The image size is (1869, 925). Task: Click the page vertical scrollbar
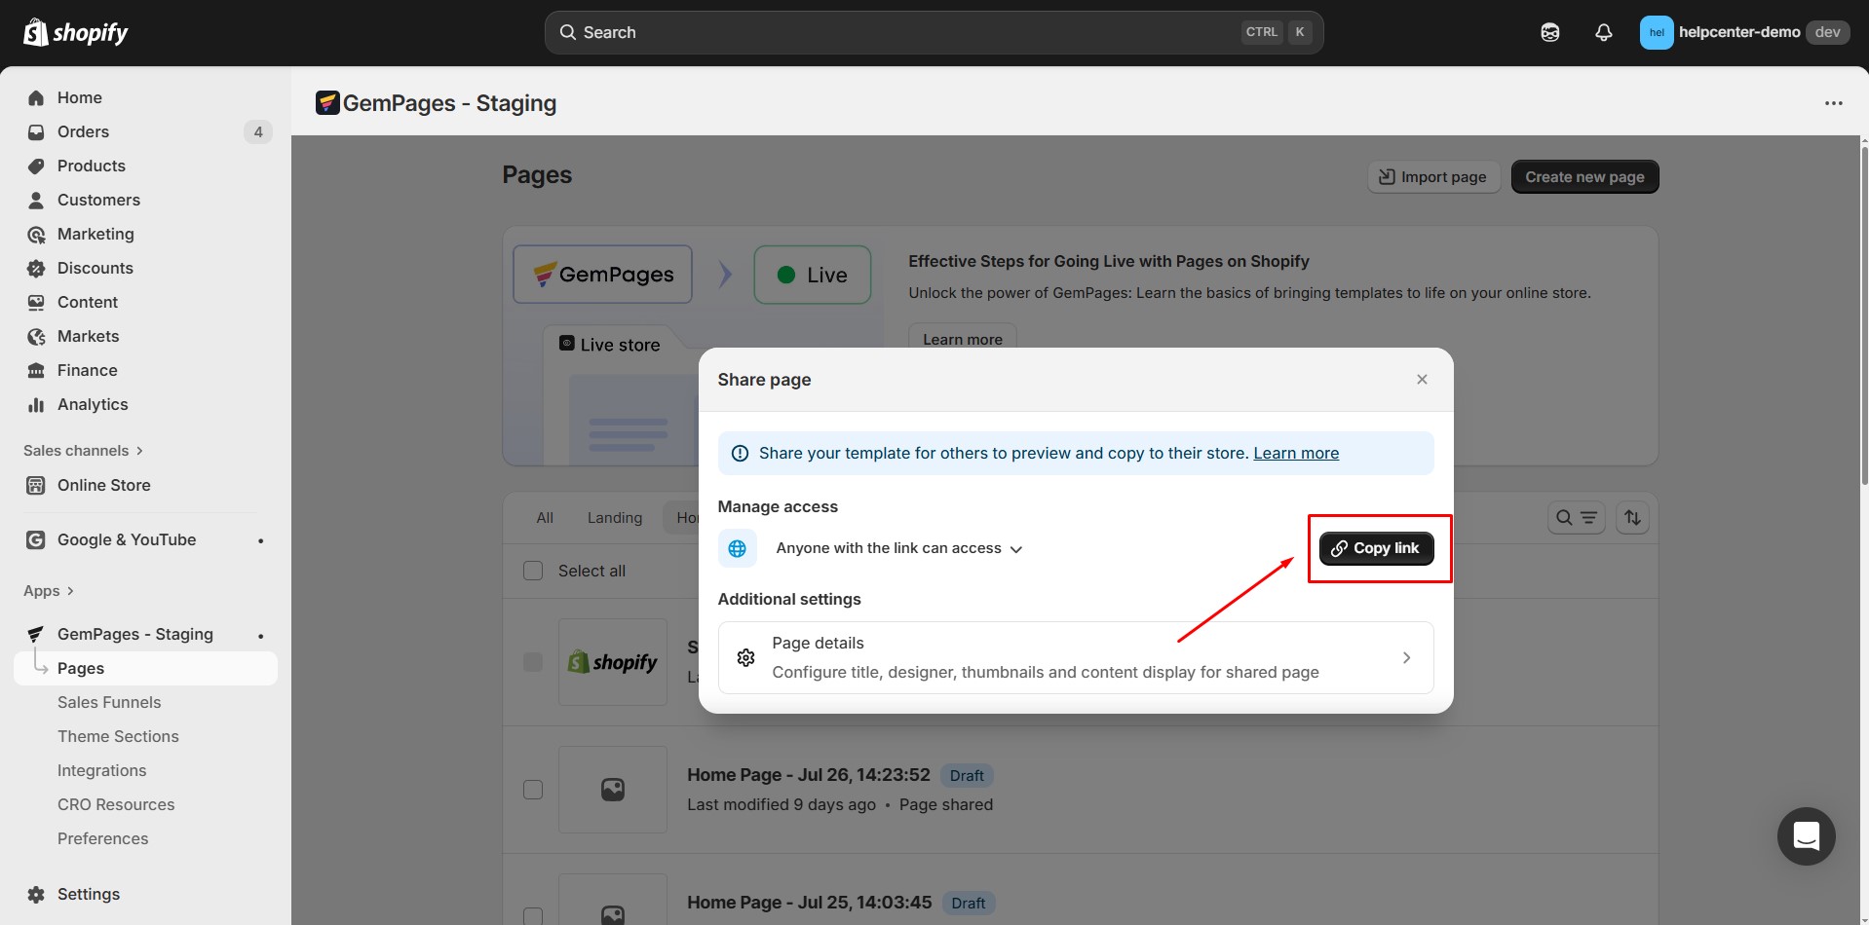point(1863,312)
